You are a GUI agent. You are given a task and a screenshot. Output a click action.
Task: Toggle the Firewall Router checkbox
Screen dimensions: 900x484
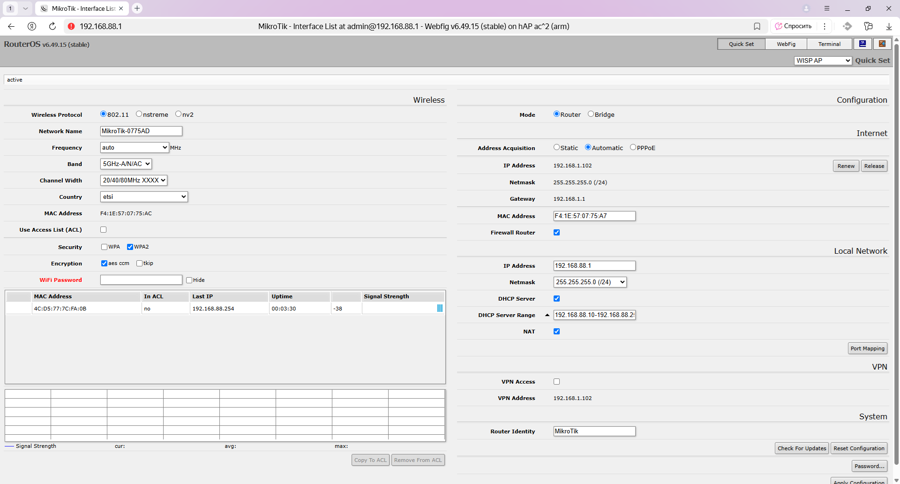(557, 233)
